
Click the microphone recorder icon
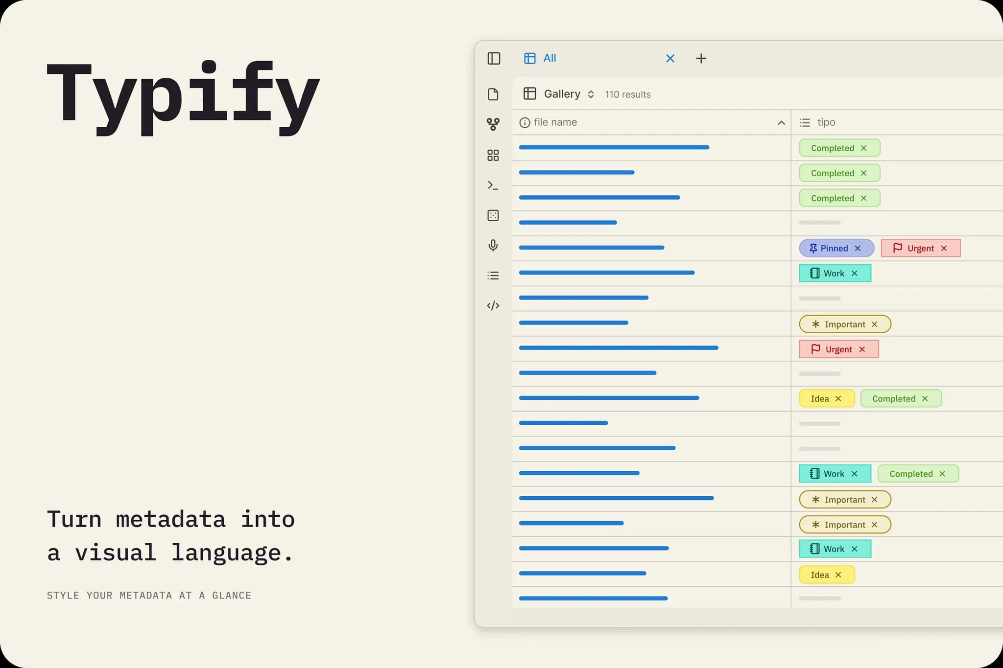tap(493, 245)
